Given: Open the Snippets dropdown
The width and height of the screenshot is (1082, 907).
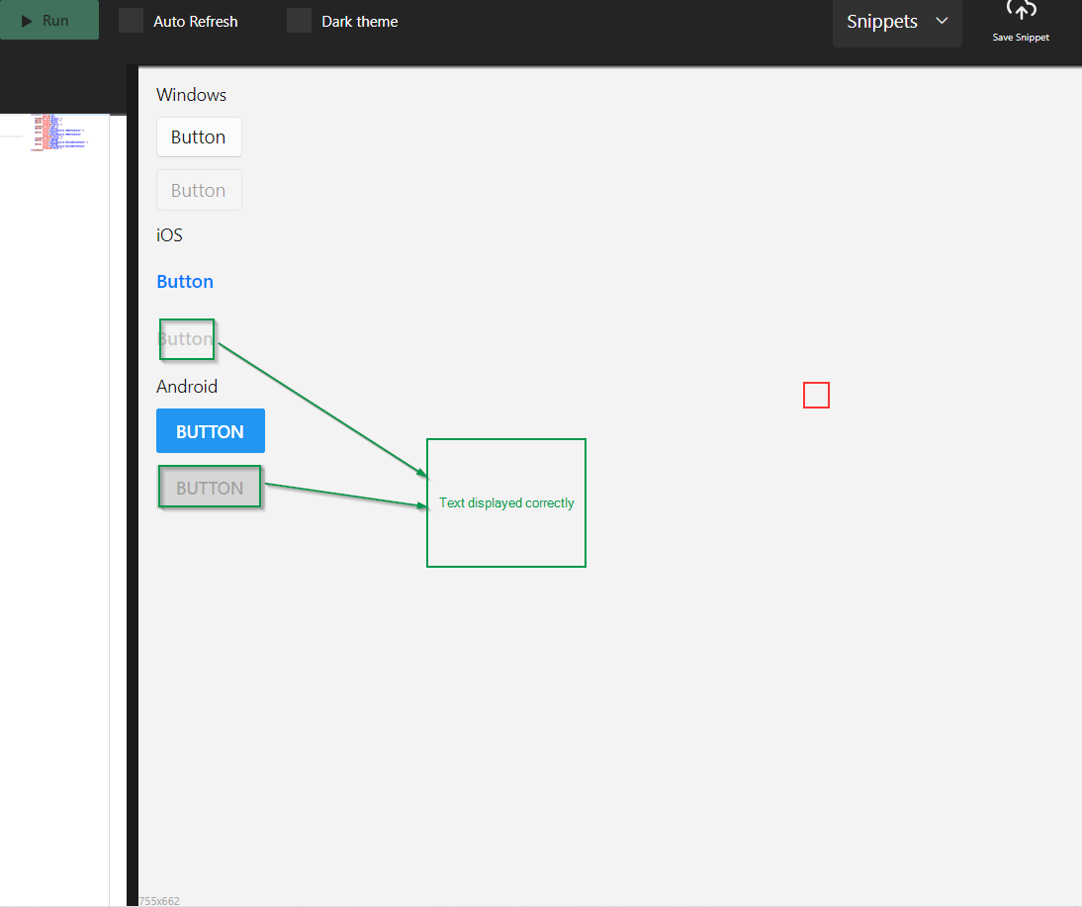Looking at the screenshot, I should click(x=890, y=21).
